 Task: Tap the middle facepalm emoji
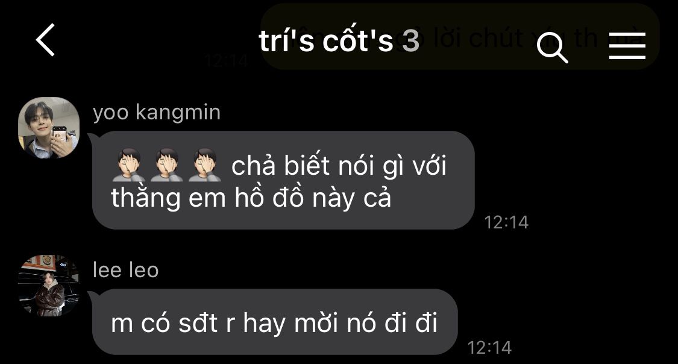pyautogui.click(x=166, y=165)
